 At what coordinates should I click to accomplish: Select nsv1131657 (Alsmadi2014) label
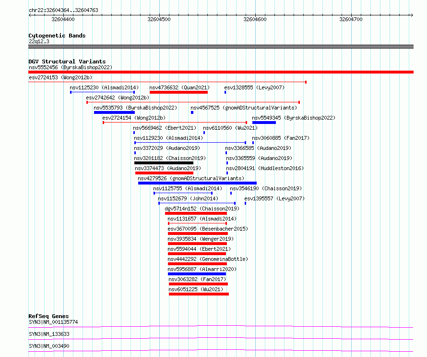pos(202,219)
